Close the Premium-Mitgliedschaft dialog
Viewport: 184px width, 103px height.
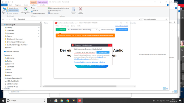(110, 45)
